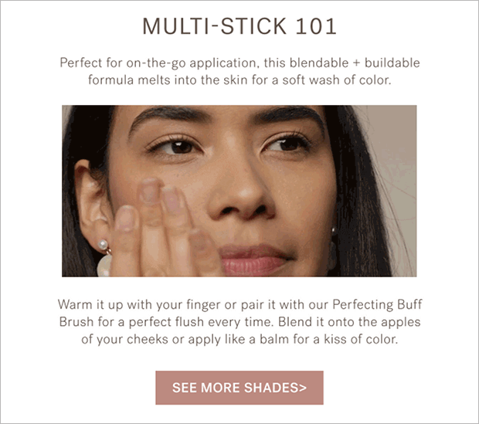
Task: Click the MULTI-STICK 101 heading
Action: pyautogui.click(x=239, y=26)
